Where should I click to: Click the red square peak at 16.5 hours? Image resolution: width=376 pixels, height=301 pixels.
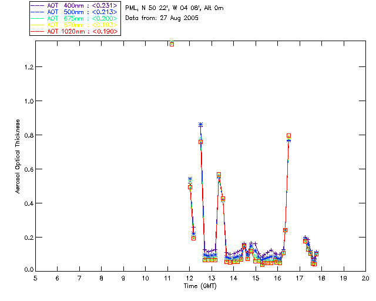coord(288,136)
